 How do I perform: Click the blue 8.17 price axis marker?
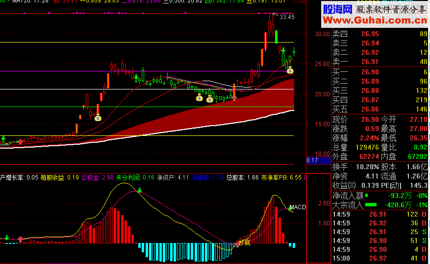point(318,160)
